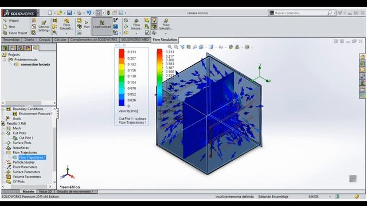Image resolution: width=367 pixels, height=206 pixels.
Task: Select Projects in the analysis tree
Action: point(14,55)
